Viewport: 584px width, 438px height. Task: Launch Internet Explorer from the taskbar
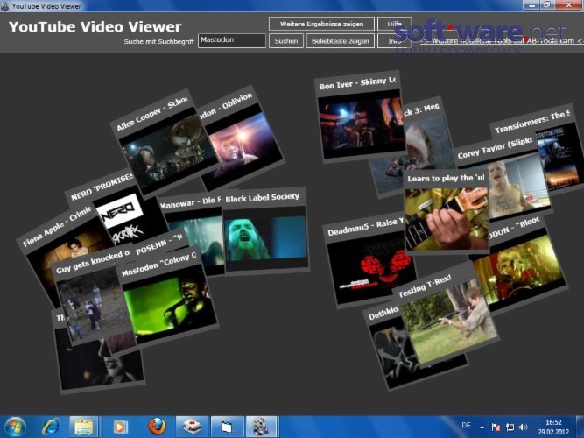[x=50, y=427]
